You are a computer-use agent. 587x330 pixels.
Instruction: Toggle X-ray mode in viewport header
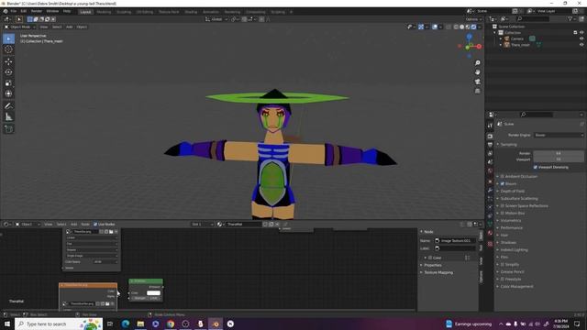(449, 27)
